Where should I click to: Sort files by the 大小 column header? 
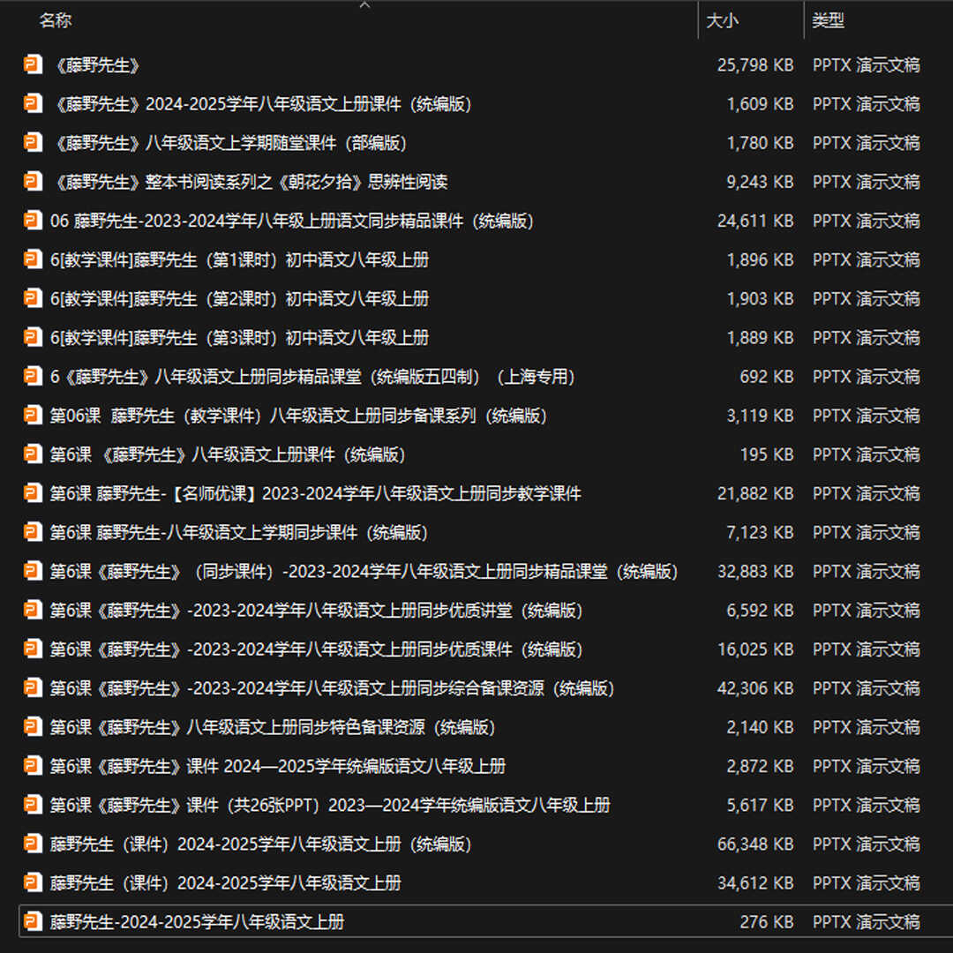pyautogui.click(x=722, y=20)
